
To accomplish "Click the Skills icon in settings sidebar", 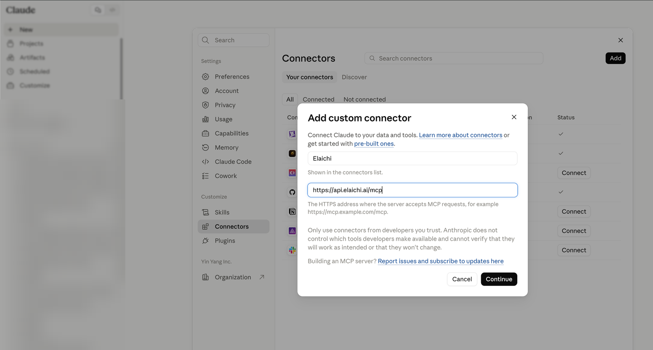I will click(205, 212).
